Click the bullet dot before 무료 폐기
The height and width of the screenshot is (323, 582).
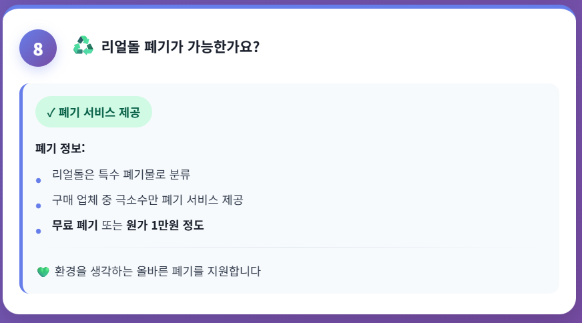point(38,230)
